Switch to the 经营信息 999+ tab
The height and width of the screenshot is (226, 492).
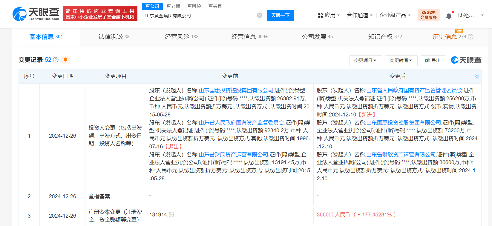[249, 37]
